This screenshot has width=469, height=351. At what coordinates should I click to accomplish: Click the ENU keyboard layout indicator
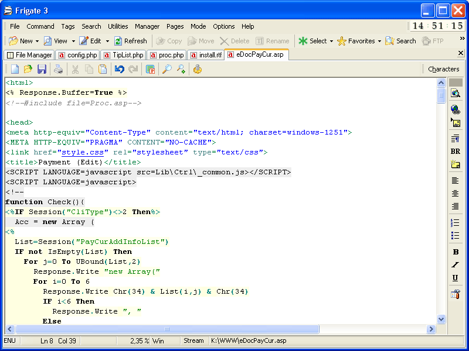point(9,340)
